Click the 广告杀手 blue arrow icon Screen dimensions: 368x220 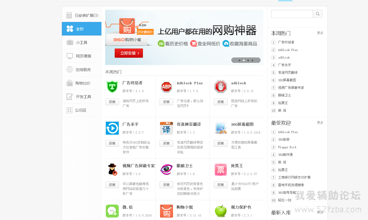[112, 128]
